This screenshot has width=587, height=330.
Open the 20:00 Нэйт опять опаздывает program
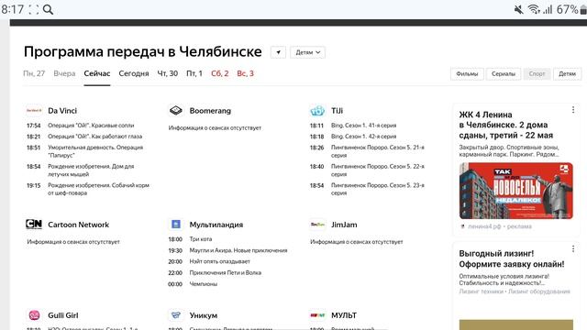[209, 261]
